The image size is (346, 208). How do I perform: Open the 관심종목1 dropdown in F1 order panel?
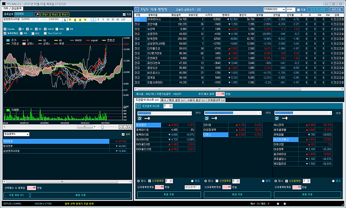199,187
